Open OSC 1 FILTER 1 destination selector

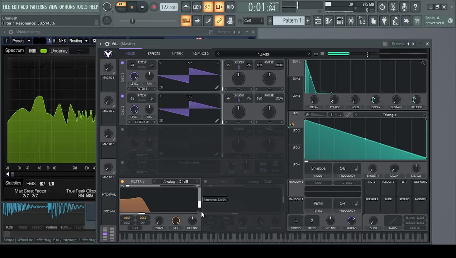(x=142, y=89)
